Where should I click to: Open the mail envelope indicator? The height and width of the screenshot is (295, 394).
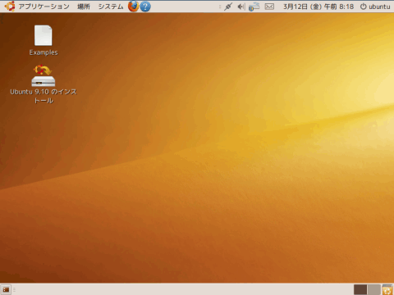pos(269,7)
